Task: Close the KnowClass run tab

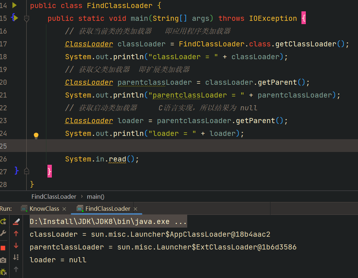Action: pos(64,209)
